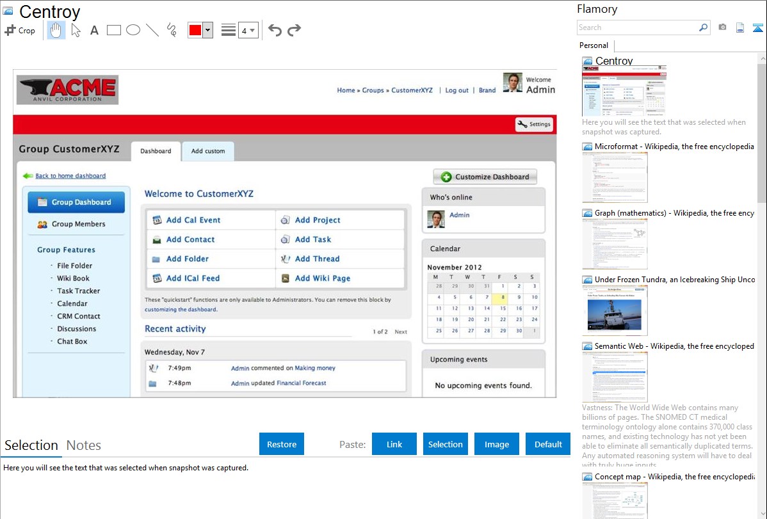Click the Paste Link button
This screenshot has height=519, width=767.
pyautogui.click(x=394, y=444)
